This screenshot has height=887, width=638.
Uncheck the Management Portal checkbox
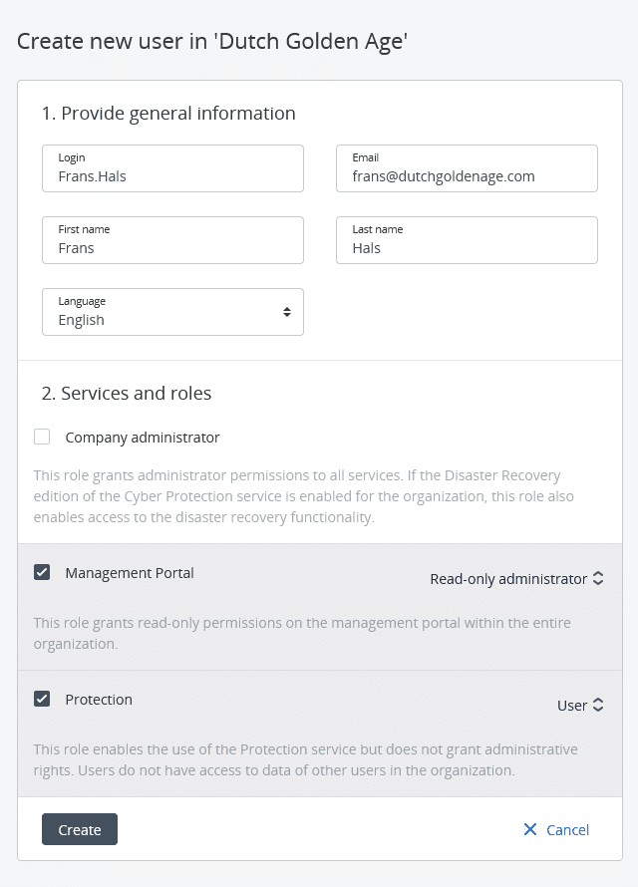pos(42,572)
